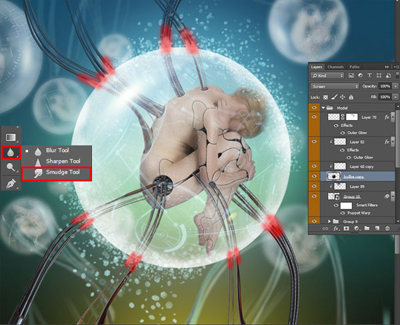This screenshot has width=400, height=325.
Task: Select the bullbe copy layer thumbnail
Action: pyautogui.click(x=334, y=176)
